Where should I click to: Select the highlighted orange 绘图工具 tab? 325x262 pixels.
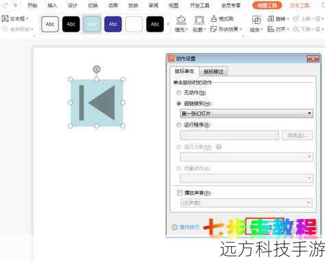(x=267, y=5)
